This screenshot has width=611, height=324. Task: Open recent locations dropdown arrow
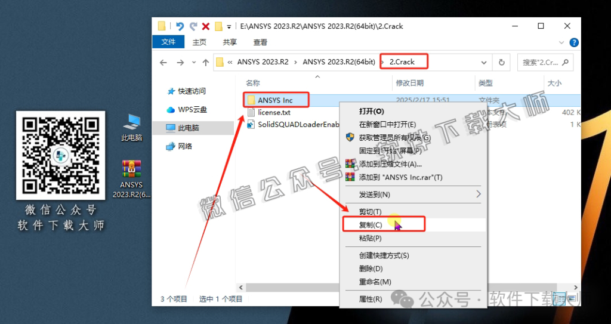pyautogui.click(x=194, y=63)
